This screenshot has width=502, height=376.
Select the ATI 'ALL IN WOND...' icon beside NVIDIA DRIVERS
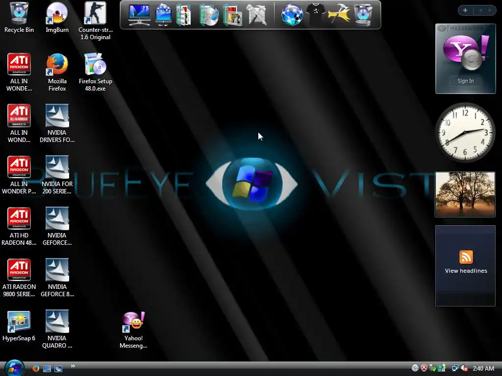(19, 123)
